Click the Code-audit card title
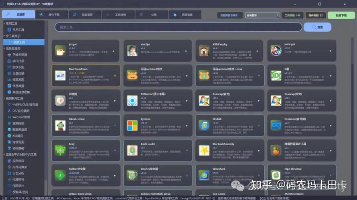 click(148, 144)
